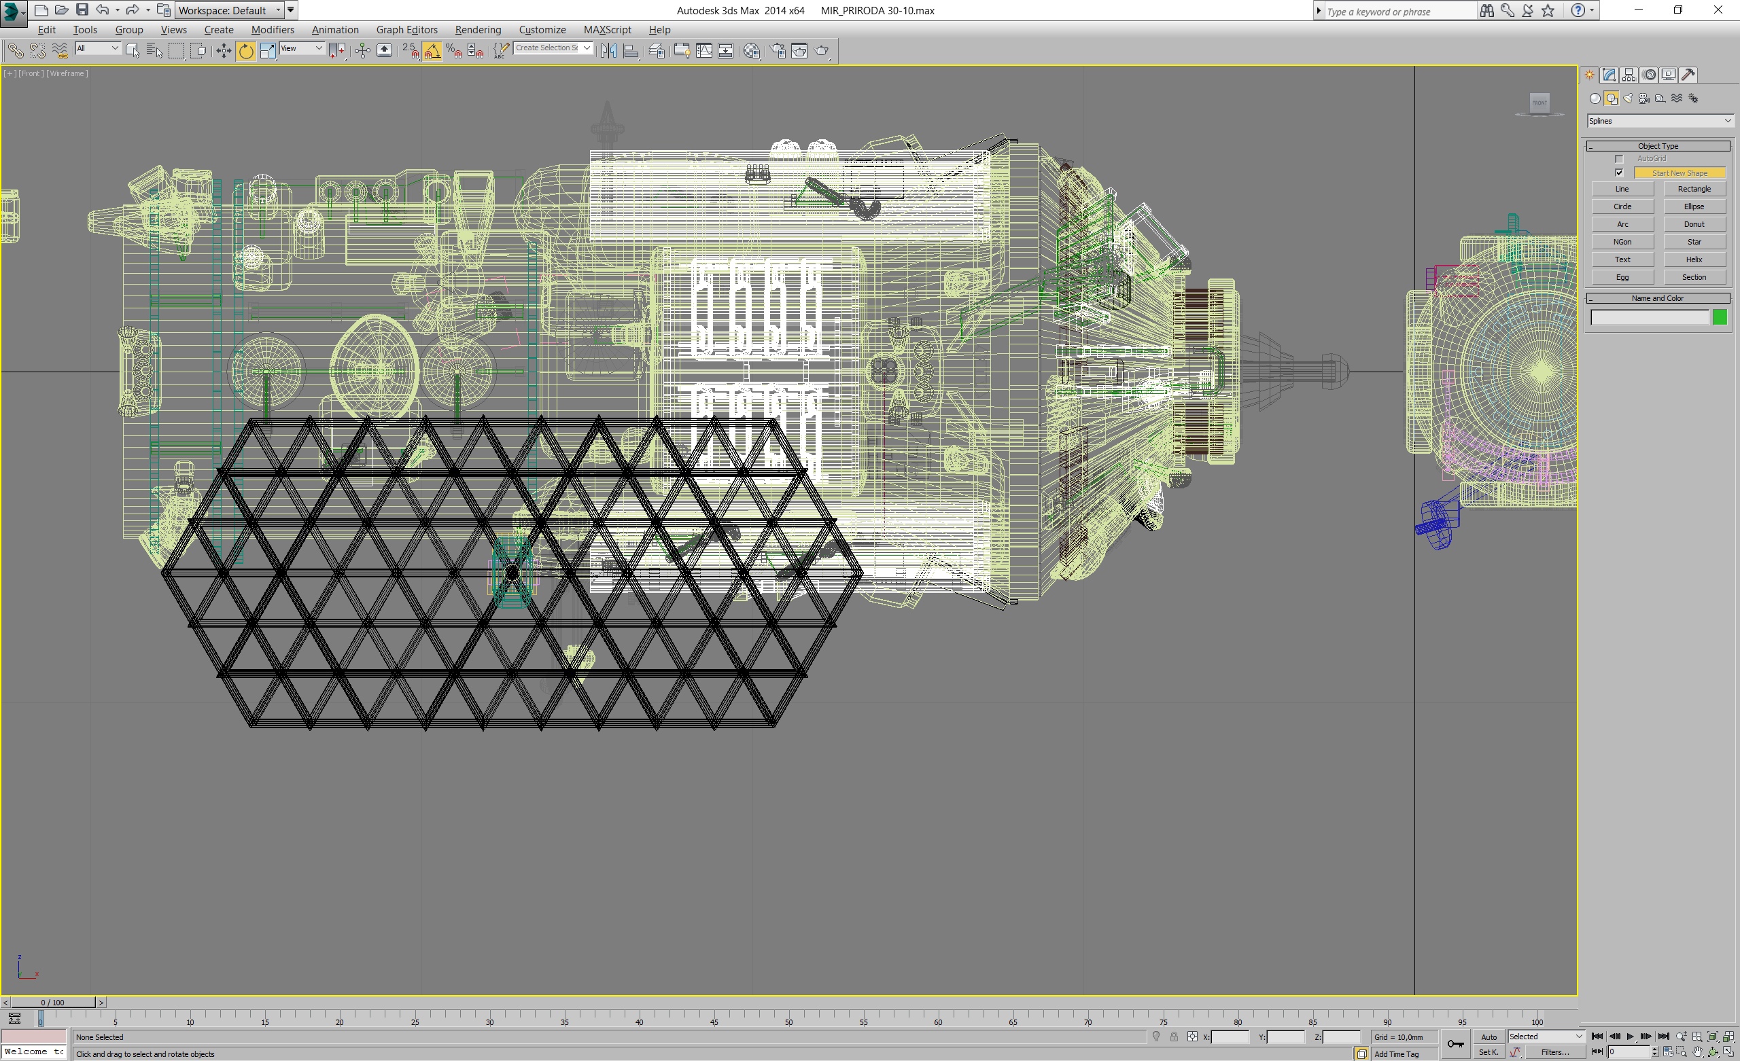1740x1061 pixels.
Task: Open the Modifiers menu
Action: (x=272, y=30)
